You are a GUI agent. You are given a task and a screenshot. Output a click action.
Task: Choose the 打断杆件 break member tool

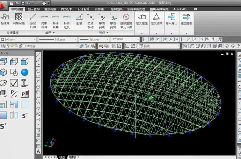[44, 20]
